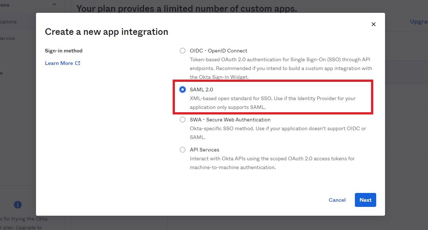Viewport: 428px width, 230px height.
Task: Click the blue Next button
Action: [x=365, y=200]
